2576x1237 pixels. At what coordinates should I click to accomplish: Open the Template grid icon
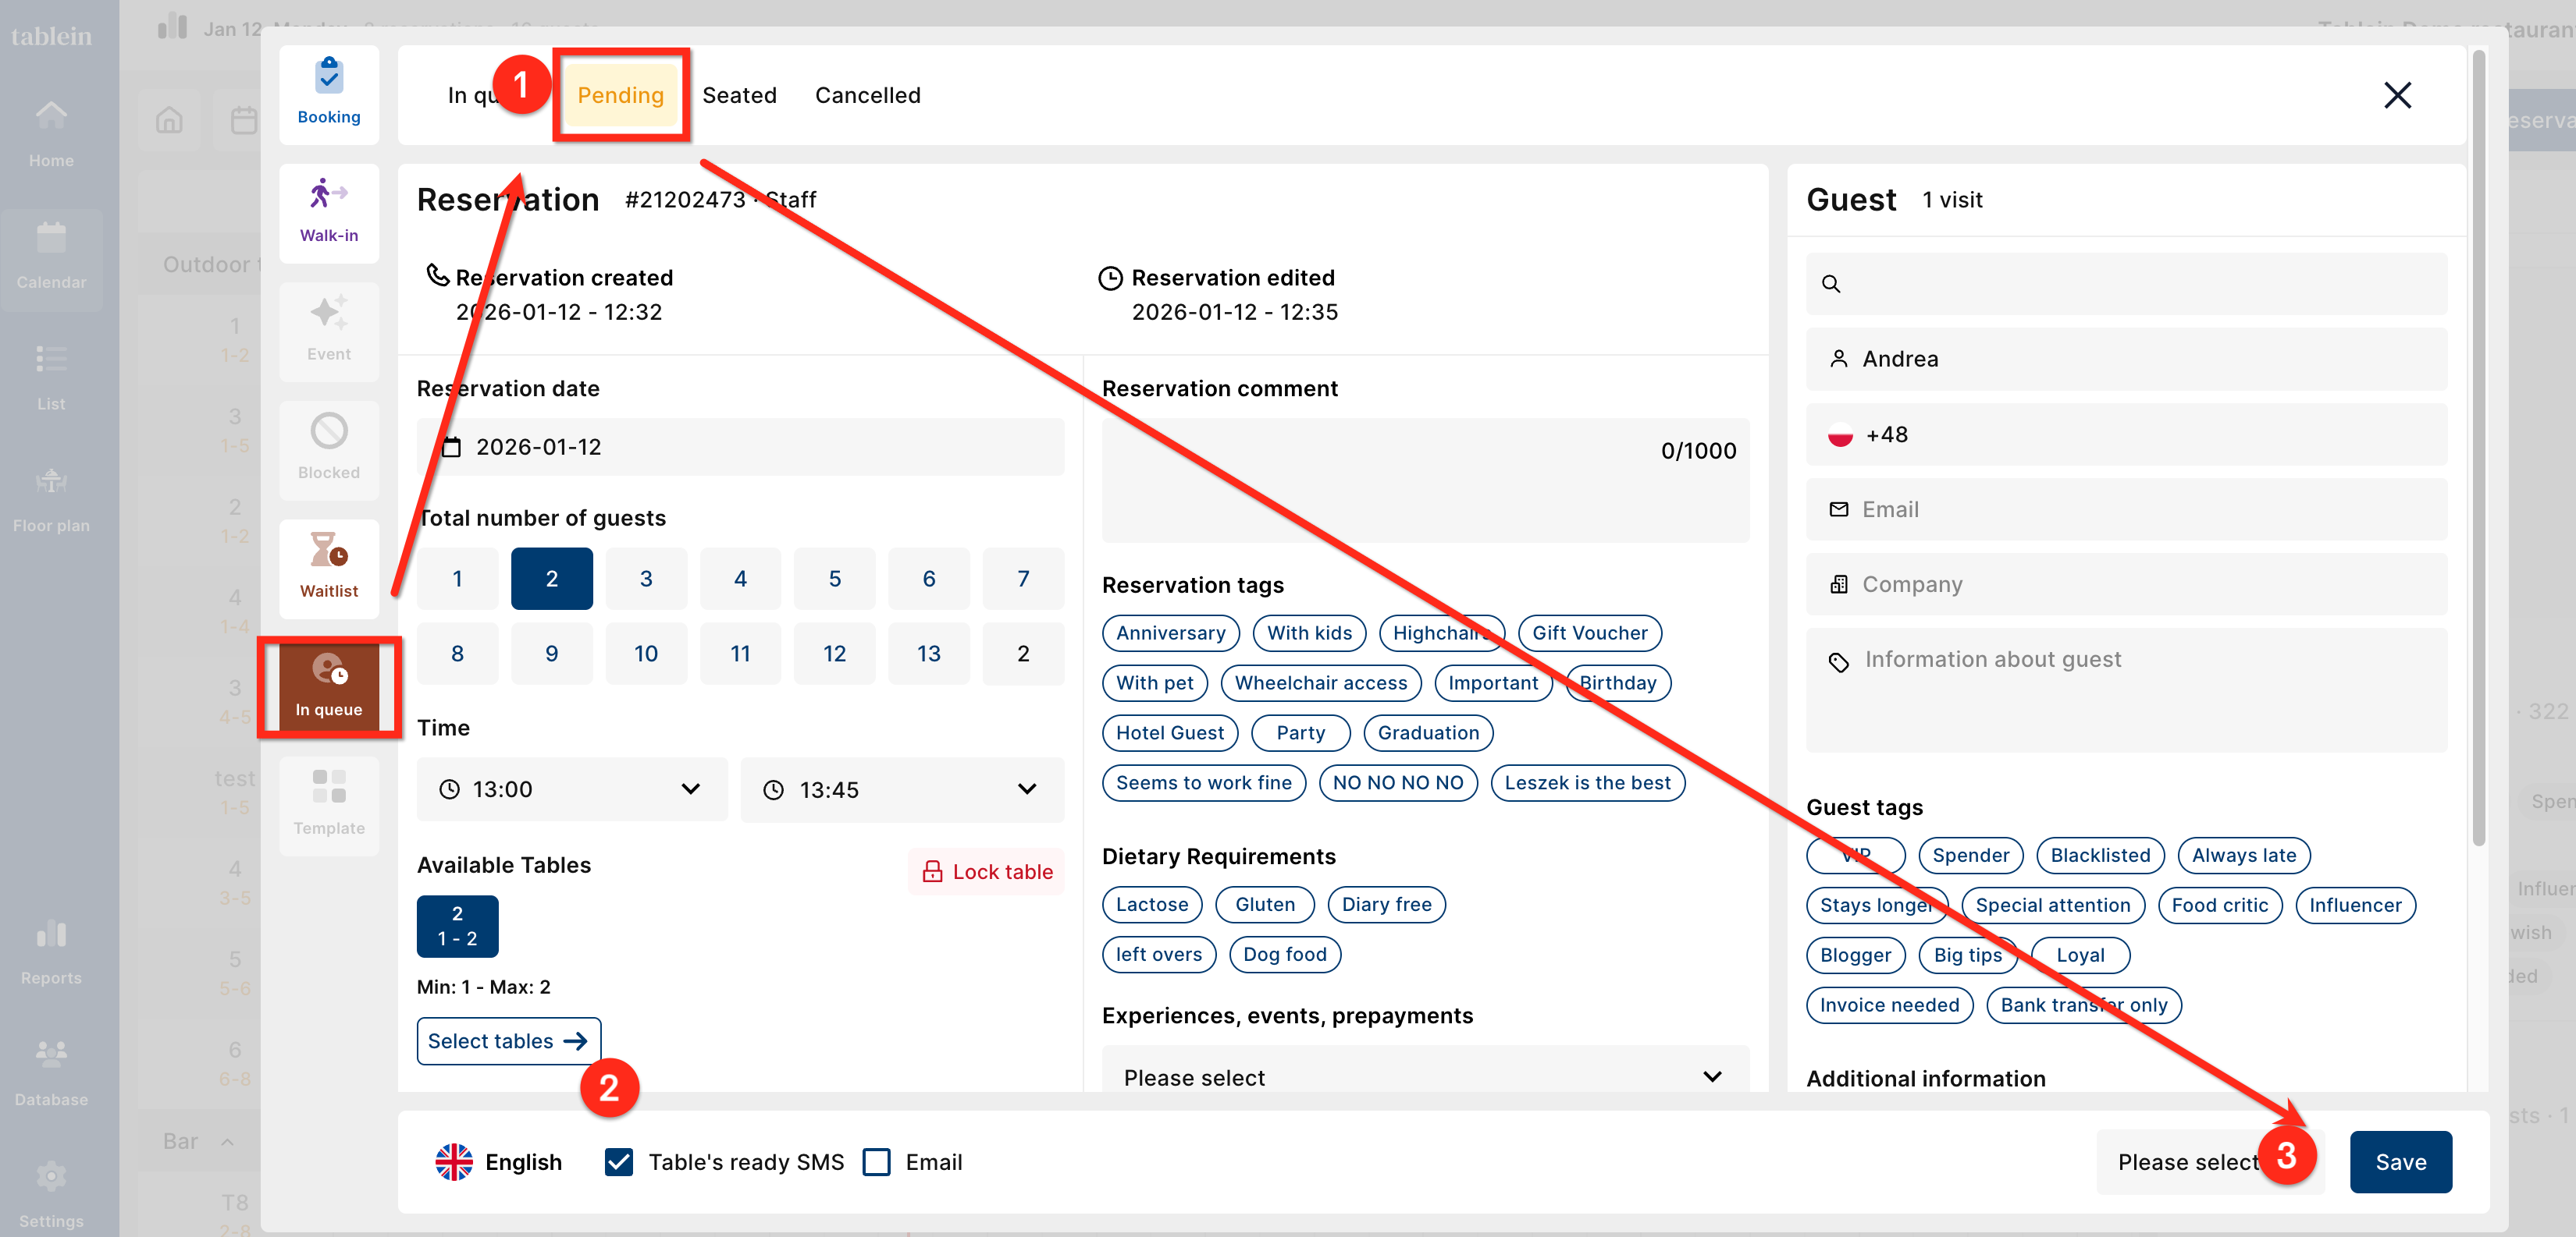(x=329, y=786)
